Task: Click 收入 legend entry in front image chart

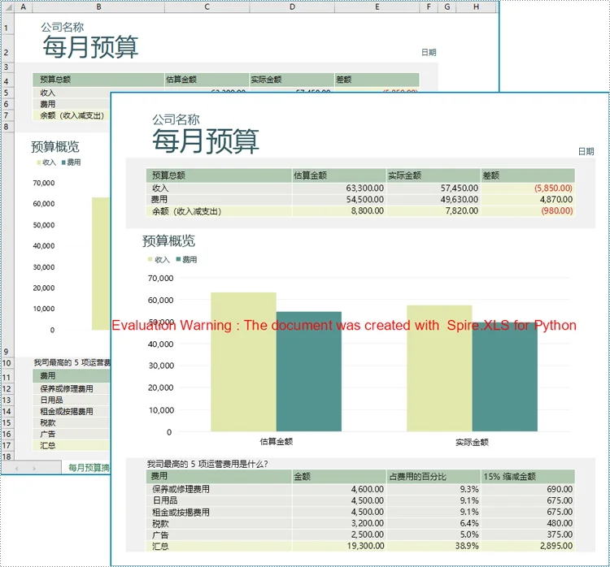Action: click(x=159, y=260)
